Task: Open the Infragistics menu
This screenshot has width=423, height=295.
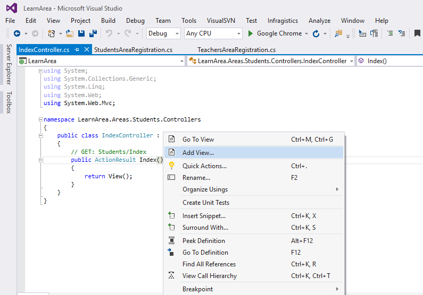Action: pos(283,21)
